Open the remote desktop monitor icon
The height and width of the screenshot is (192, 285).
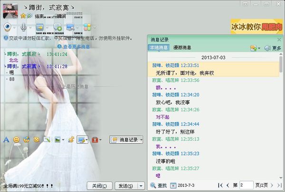click(70, 27)
